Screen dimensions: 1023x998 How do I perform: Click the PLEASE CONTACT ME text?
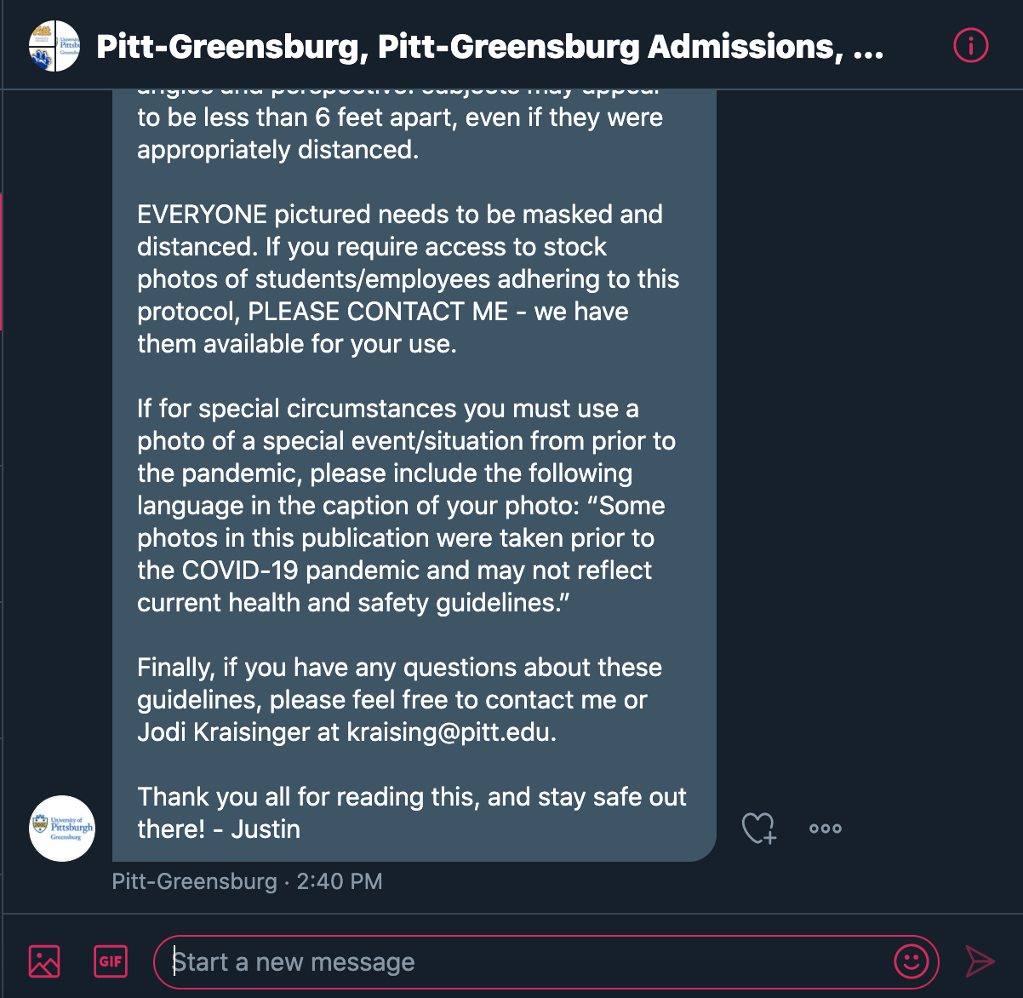pyautogui.click(x=378, y=312)
